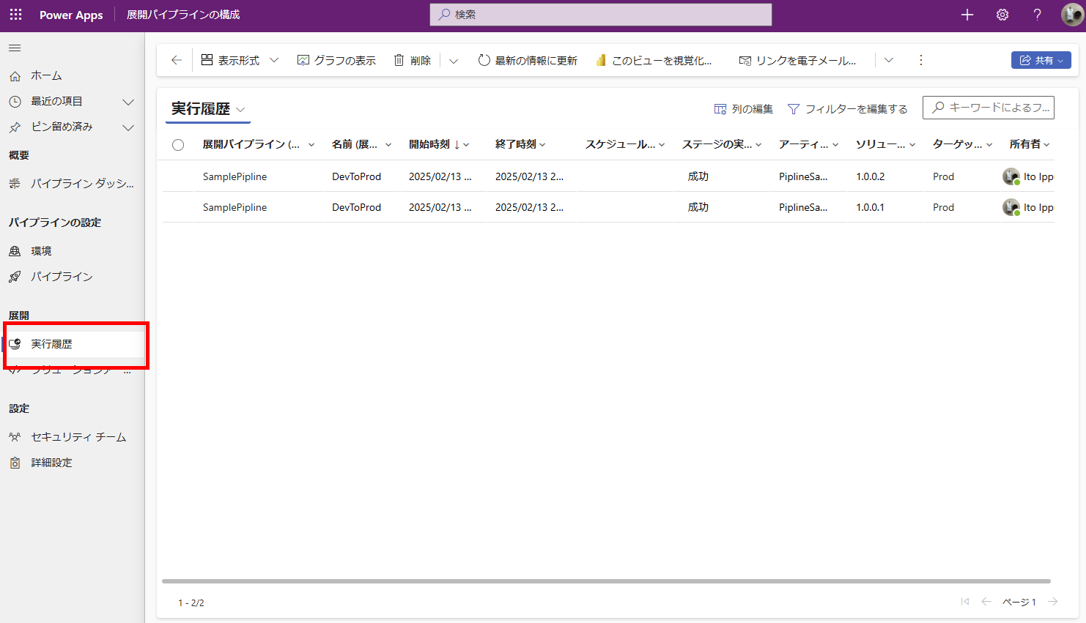
Task: Open 列の編集 to edit columns
Action: (743, 108)
